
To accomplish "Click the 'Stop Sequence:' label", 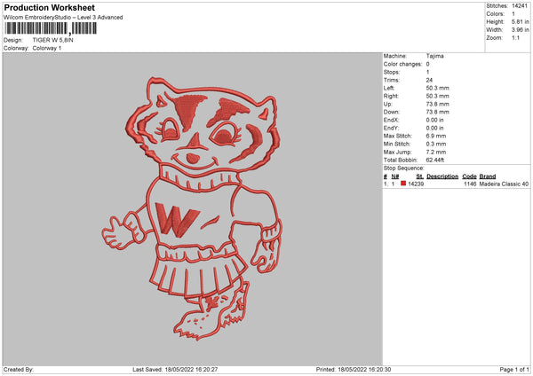I will coord(404,168).
